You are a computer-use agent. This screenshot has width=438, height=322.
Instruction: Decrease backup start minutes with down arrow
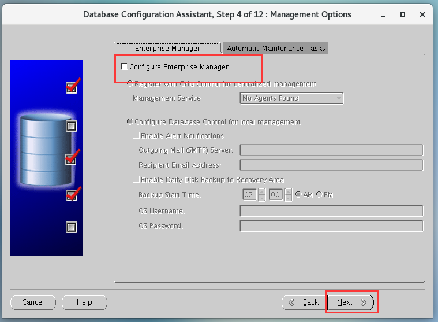(x=289, y=198)
